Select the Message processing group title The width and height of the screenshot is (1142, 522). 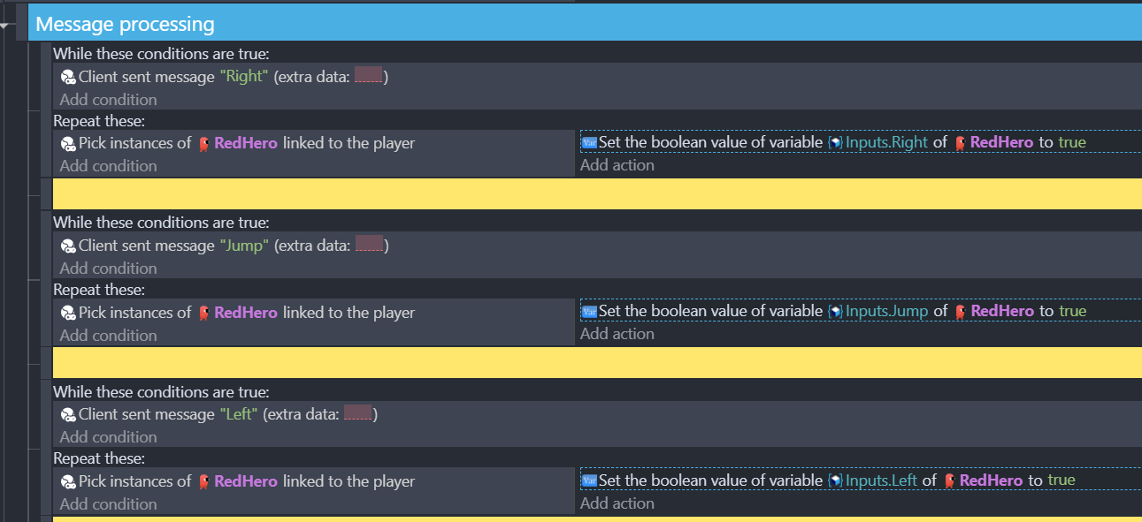point(125,24)
